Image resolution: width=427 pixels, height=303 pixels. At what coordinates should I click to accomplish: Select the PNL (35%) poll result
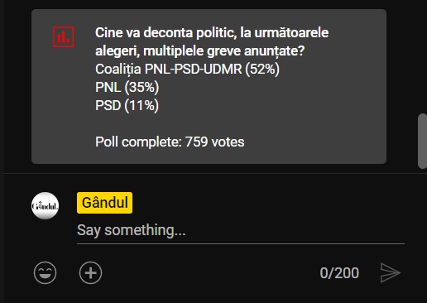coord(127,87)
